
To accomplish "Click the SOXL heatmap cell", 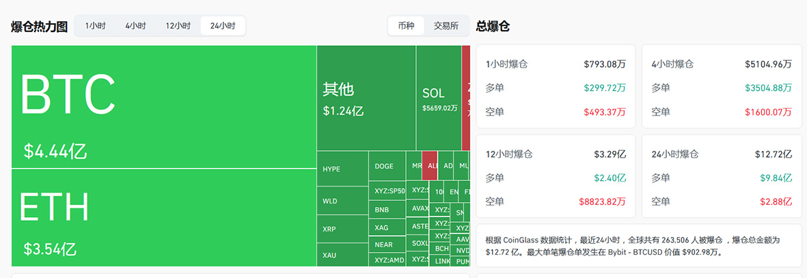I will click(418, 243).
